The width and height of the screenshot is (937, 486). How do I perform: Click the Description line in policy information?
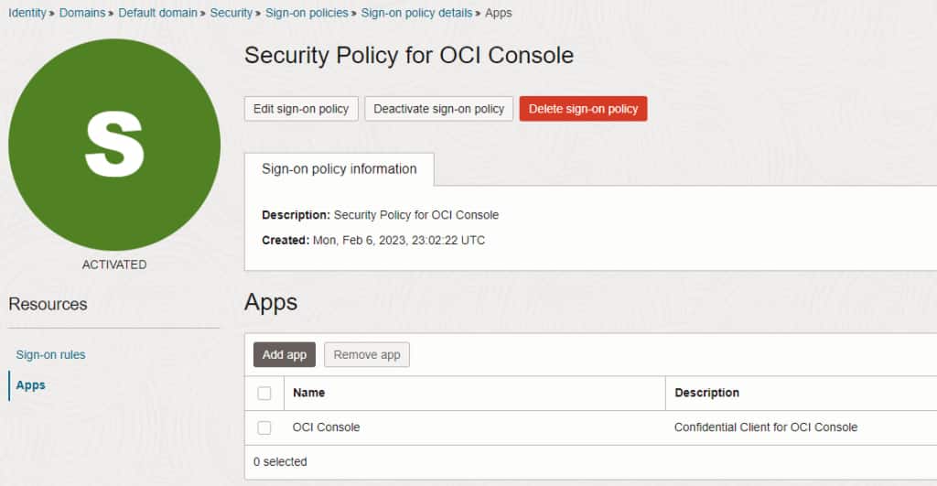coord(380,215)
